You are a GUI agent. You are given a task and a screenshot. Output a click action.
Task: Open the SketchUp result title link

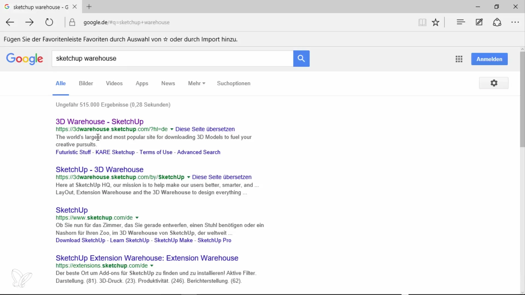[x=72, y=210]
